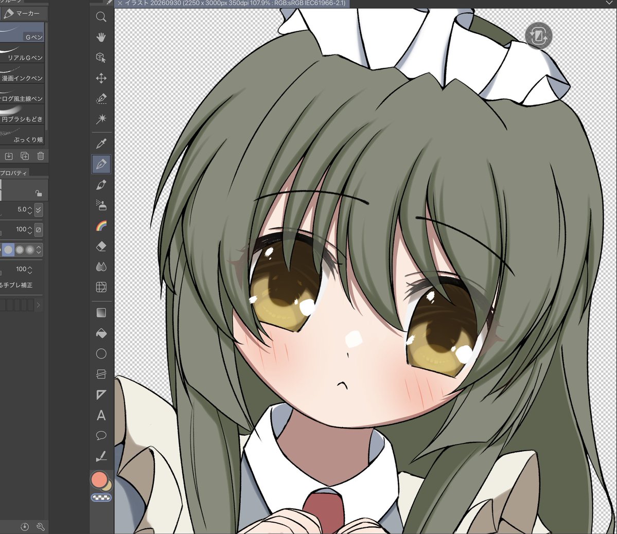
Task: Select the Brush tool
Action: 101,185
